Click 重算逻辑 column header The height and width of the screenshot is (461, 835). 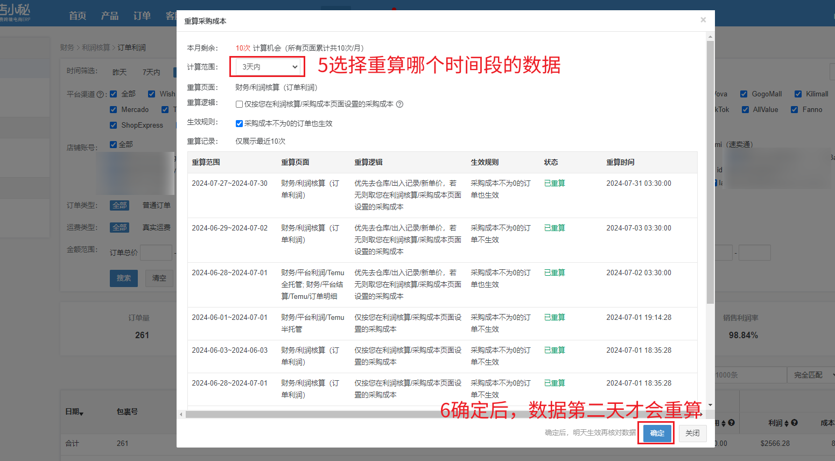tap(368, 162)
